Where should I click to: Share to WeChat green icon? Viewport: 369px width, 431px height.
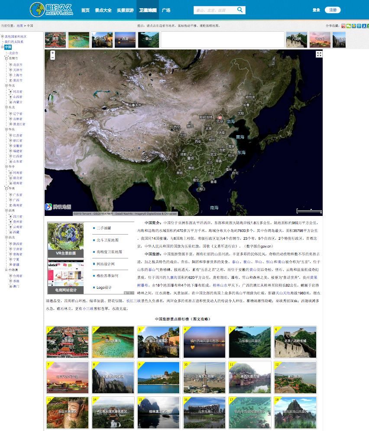click(x=349, y=26)
